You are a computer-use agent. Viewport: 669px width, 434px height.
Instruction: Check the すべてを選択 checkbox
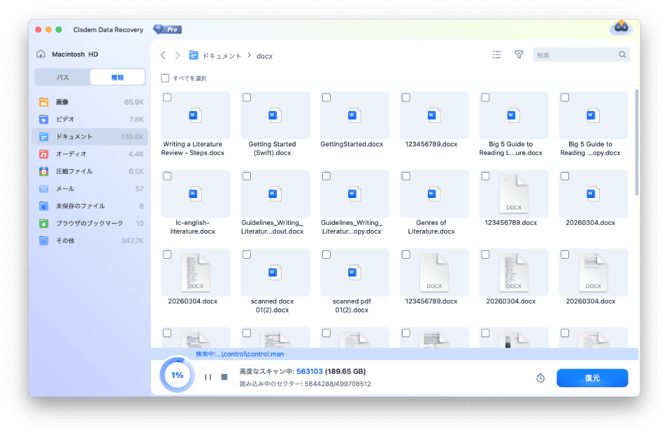click(165, 78)
